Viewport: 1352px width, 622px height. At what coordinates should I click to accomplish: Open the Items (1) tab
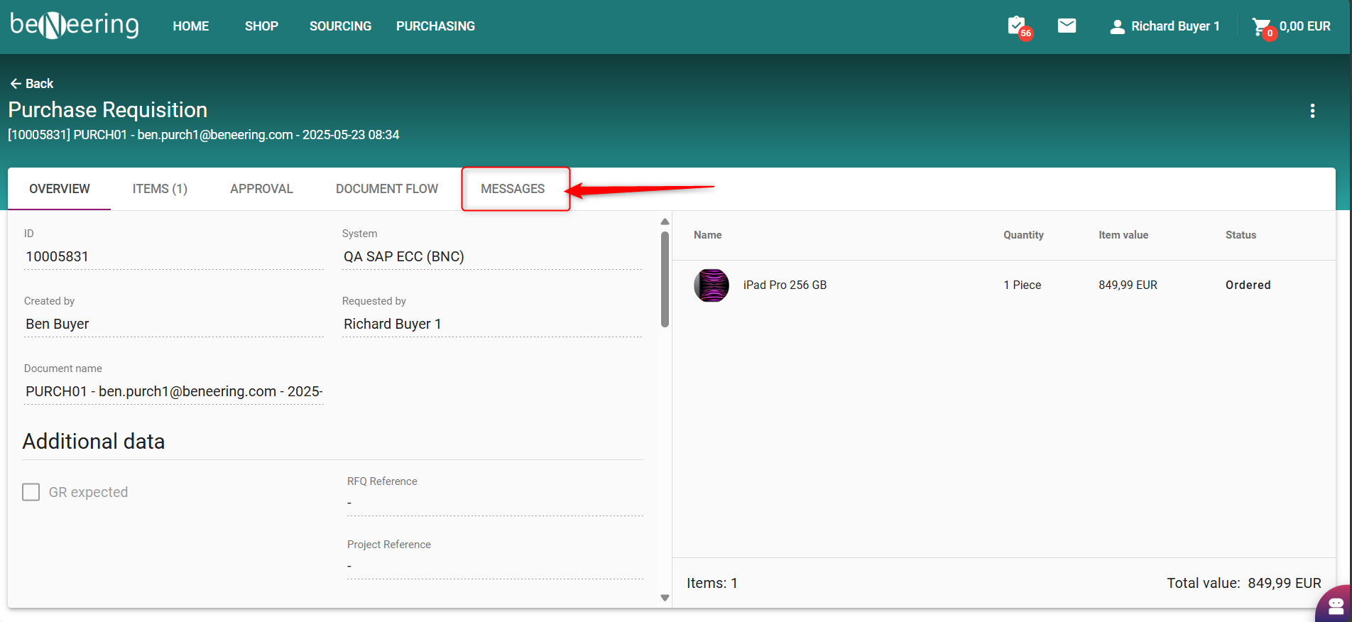pos(160,189)
